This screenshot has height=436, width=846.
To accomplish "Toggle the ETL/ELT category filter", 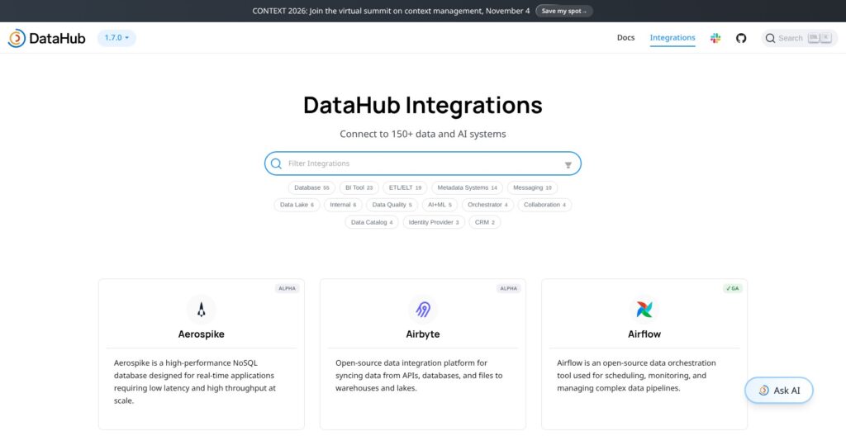I will (405, 187).
